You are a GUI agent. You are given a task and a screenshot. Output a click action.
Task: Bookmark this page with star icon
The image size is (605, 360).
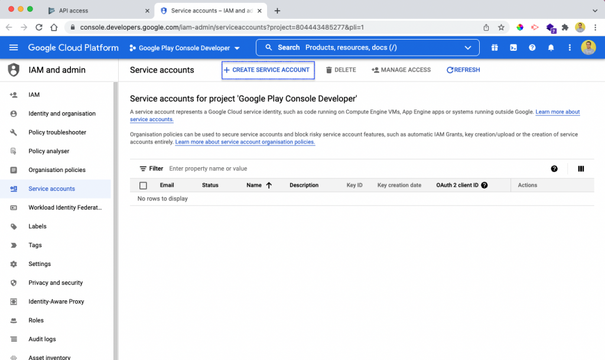(501, 27)
